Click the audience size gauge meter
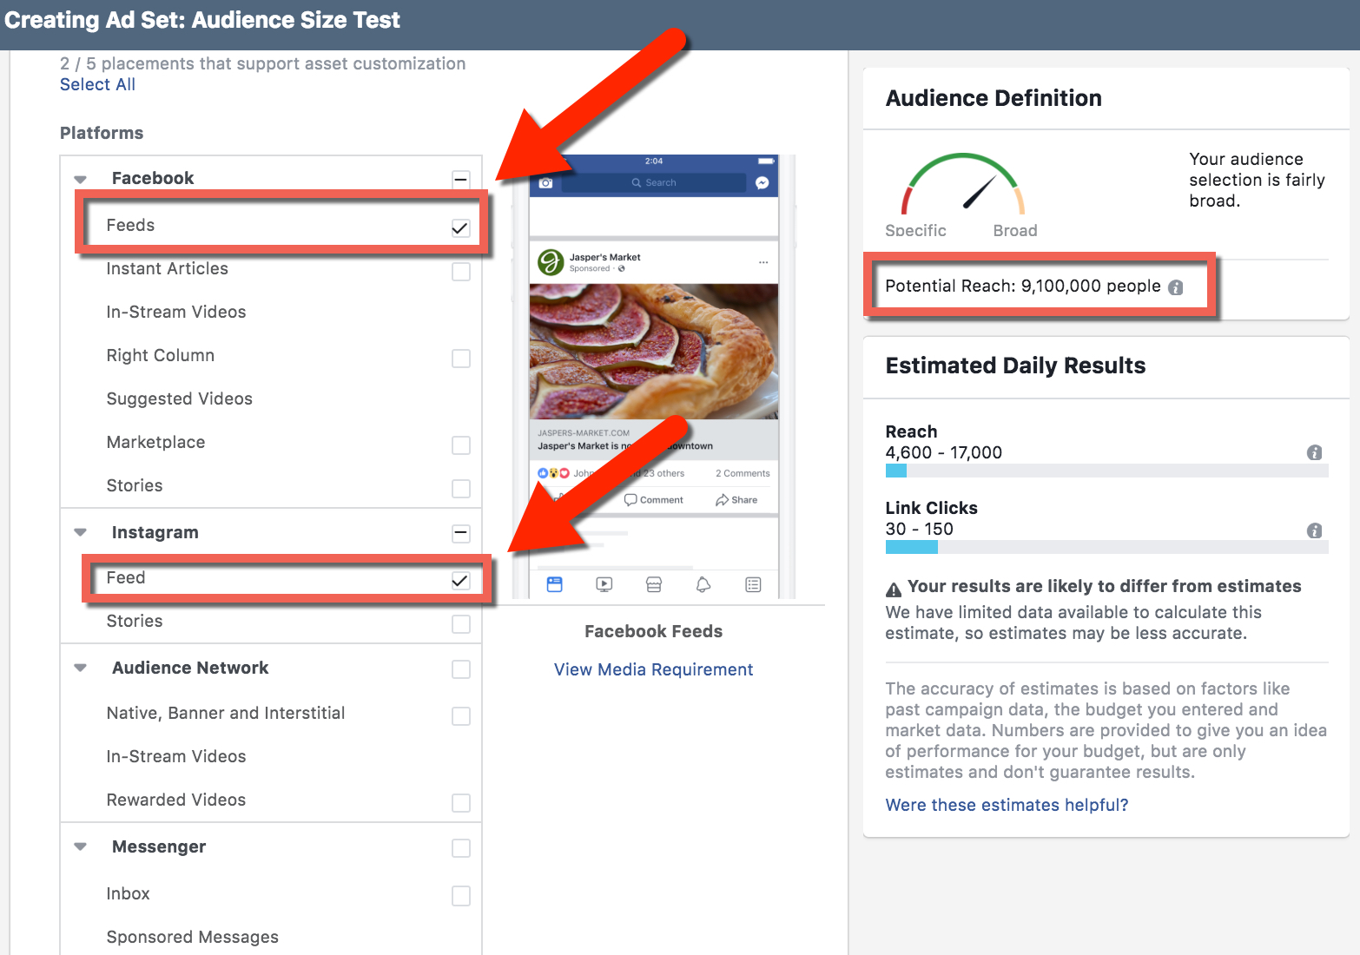Image resolution: width=1360 pixels, height=955 pixels. pyautogui.click(x=963, y=184)
